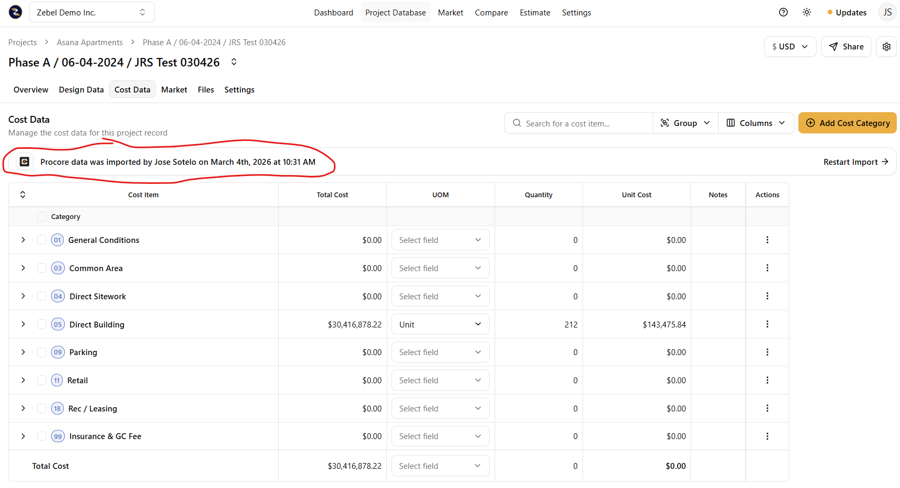Check the General Conditions checkbox
The height and width of the screenshot is (488, 900).
pyautogui.click(x=41, y=240)
